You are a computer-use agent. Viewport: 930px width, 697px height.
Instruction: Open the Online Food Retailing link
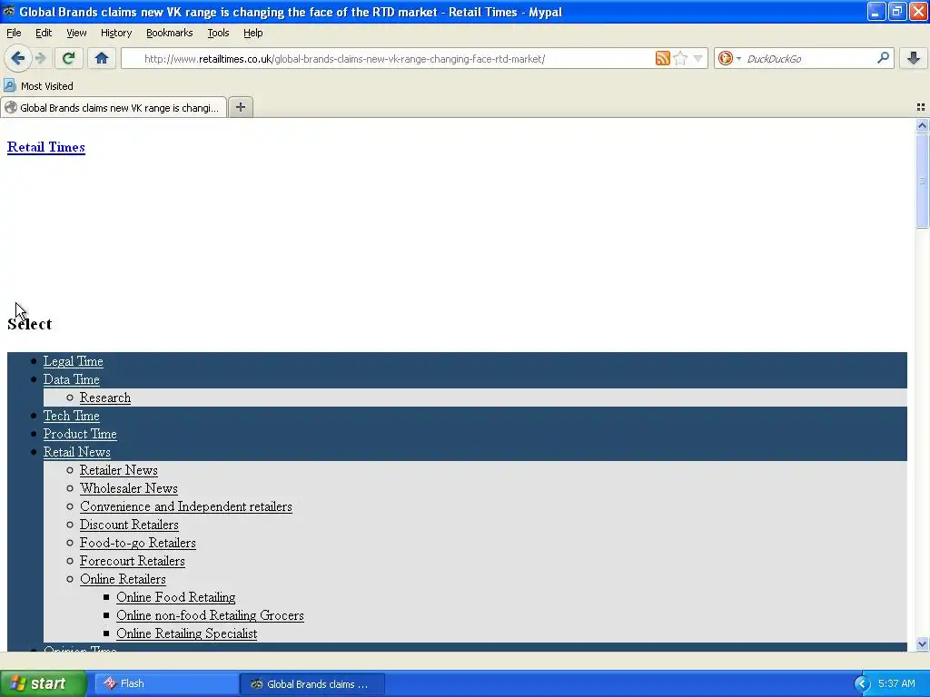175,597
